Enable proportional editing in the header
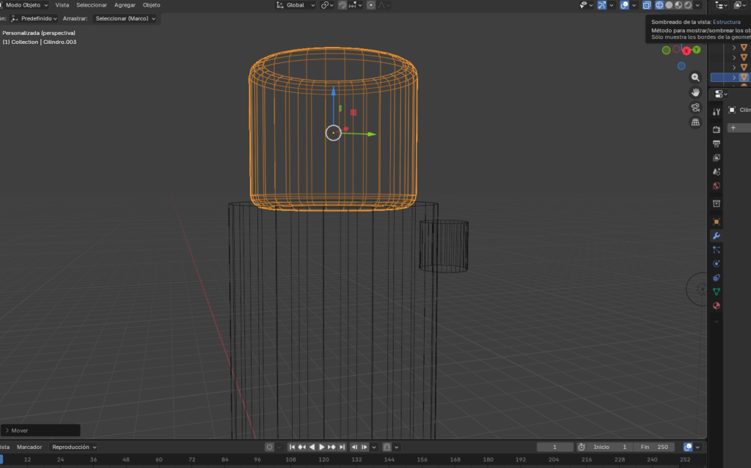The height and width of the screenshot is (468, 751). 371,5
